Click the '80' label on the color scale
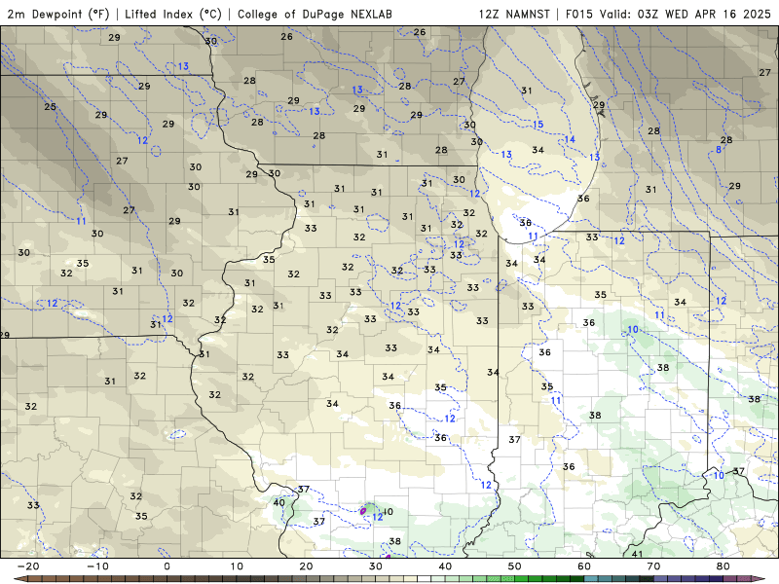The height and width of the screenshot is (584, 779). coord(723,566)
